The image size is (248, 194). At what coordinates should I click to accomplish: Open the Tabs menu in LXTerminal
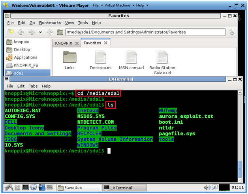click(33, 86)
